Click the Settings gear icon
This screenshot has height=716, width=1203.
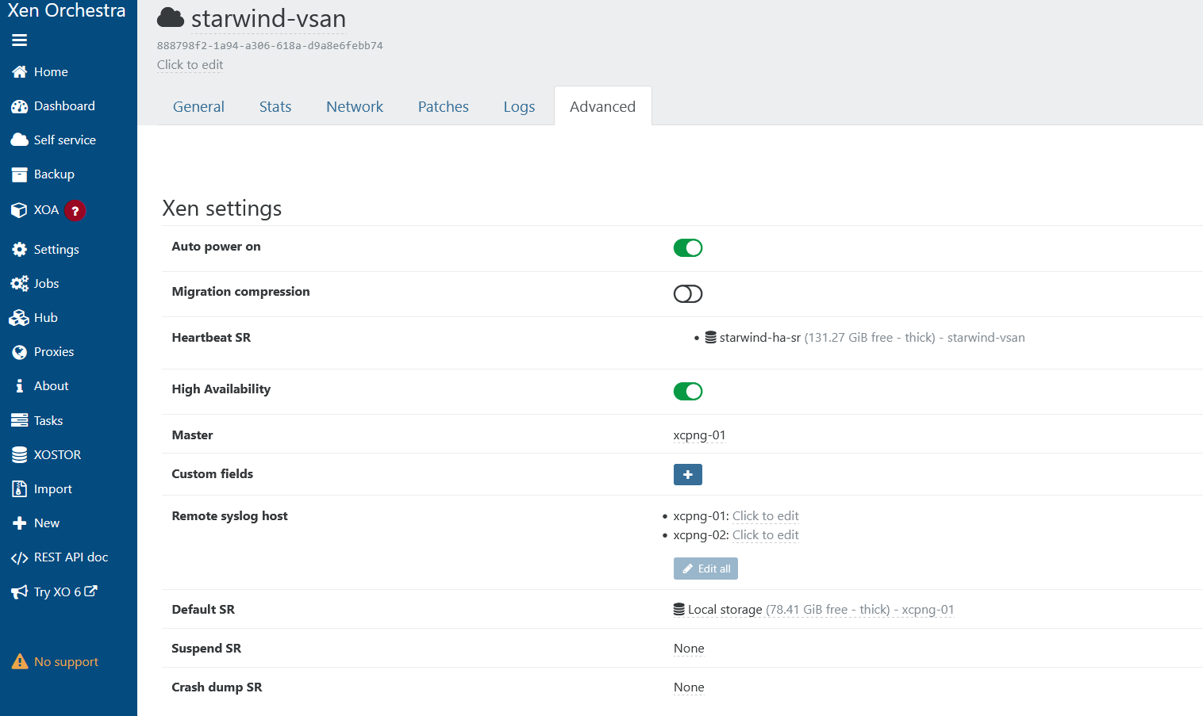pyautogui.click(x=20, y=250)
